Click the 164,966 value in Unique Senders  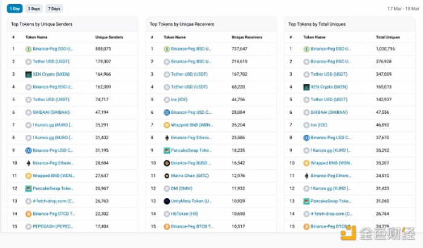click(103, 74)
